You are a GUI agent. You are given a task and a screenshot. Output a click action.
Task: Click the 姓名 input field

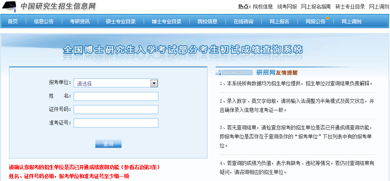point(116,96)
